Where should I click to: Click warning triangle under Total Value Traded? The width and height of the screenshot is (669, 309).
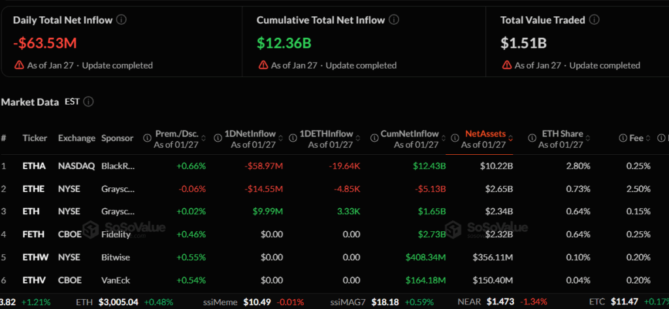507,65
